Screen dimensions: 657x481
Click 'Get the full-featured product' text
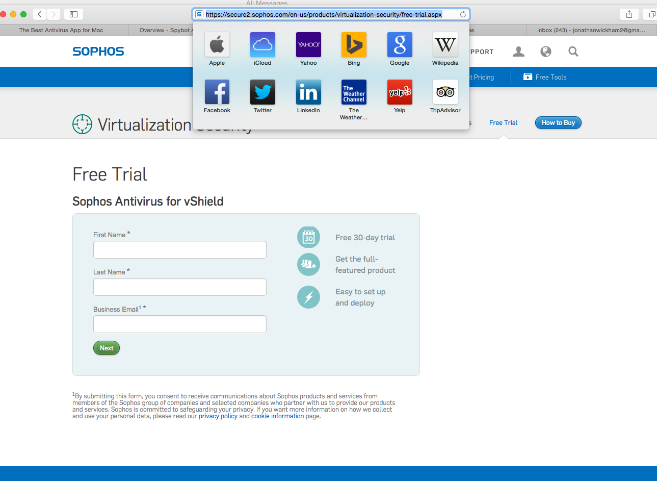click(x=365, y=265)
